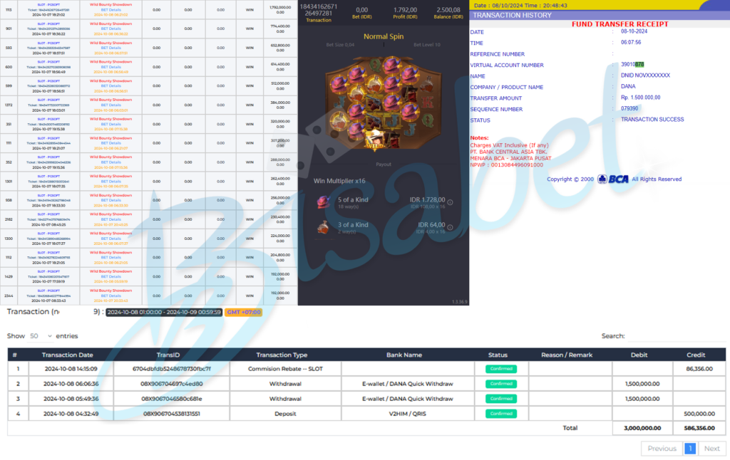
Task: Open info icon beside IDR 1.728,00 payout
Action: pos(451,202)
